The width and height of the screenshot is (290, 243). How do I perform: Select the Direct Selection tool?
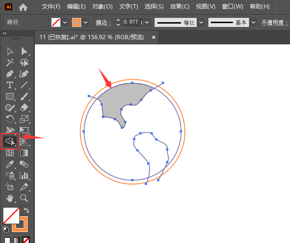pos(24,51)
